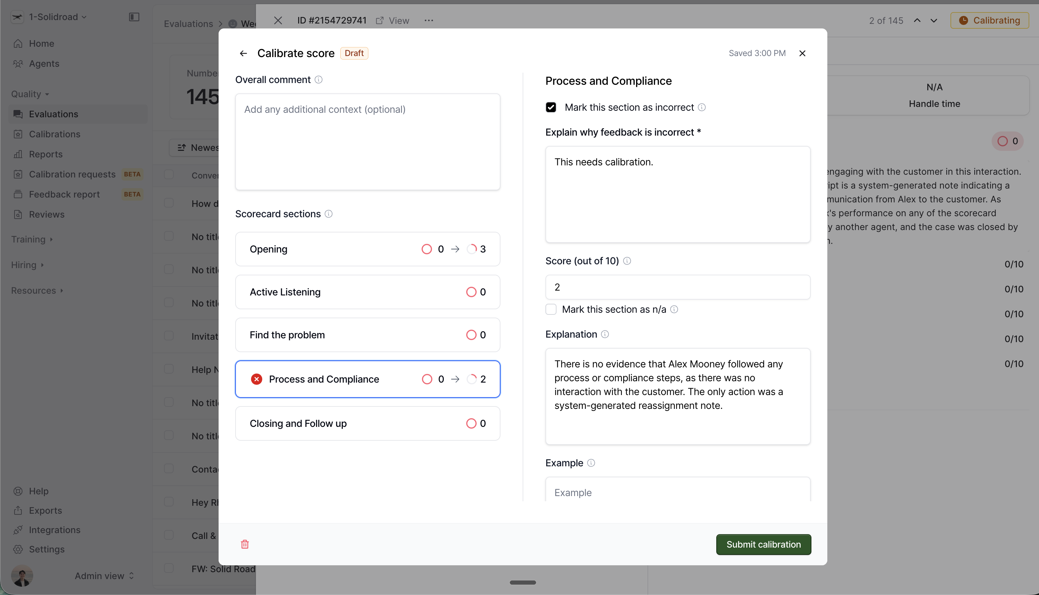1039x595 pixels.
Task: Click info icon beside Scorecard sections
Action: [329, 214]
